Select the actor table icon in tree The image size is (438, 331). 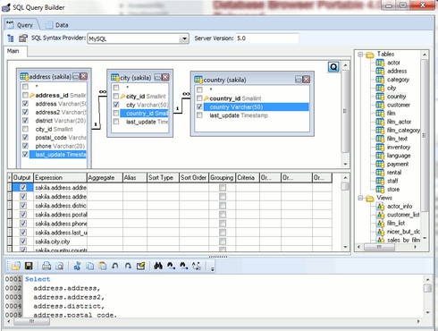[380, 63]
